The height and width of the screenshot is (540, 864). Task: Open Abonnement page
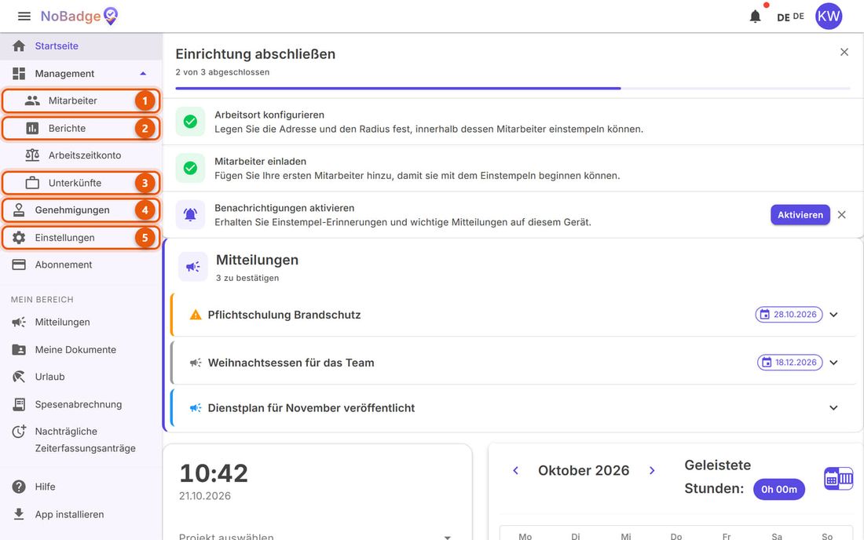click(x=81, y=265)
